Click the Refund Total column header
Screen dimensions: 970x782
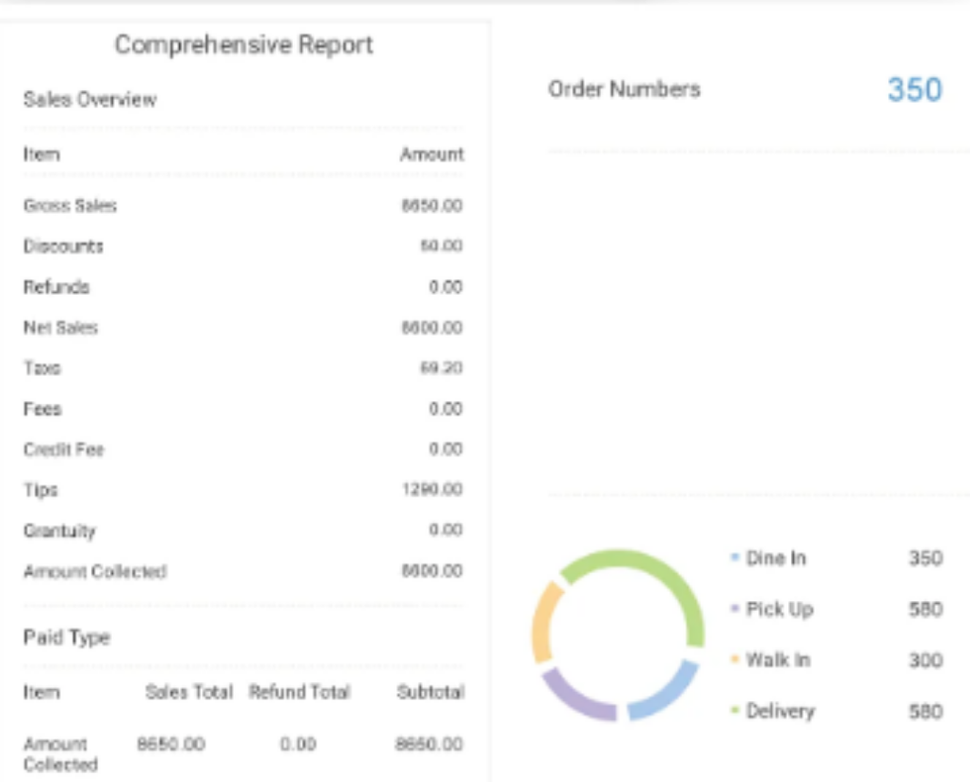point(300,692)
